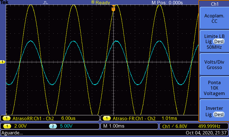Click the Atraso-FR:Ch1 - Ch2 label

134,118
